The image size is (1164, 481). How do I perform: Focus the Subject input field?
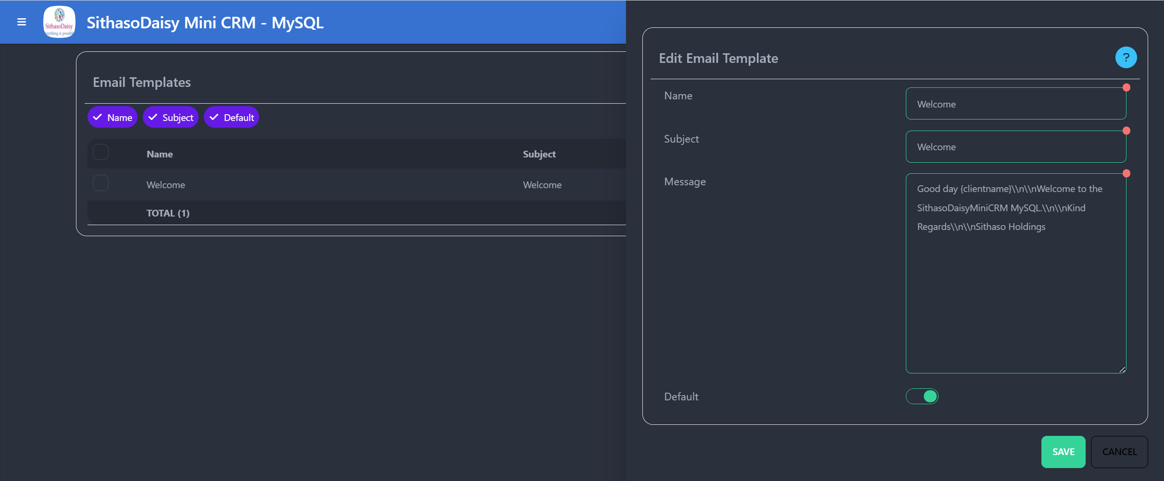point(1016,147)
